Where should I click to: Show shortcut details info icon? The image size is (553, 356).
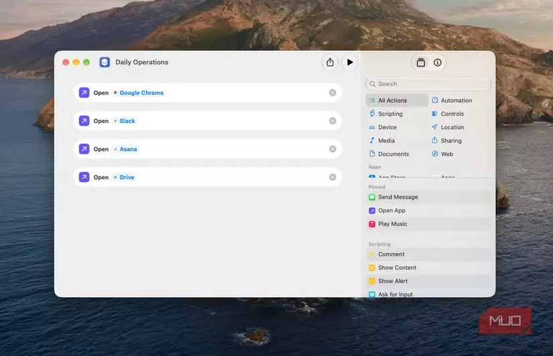click(x=437, y=63)
